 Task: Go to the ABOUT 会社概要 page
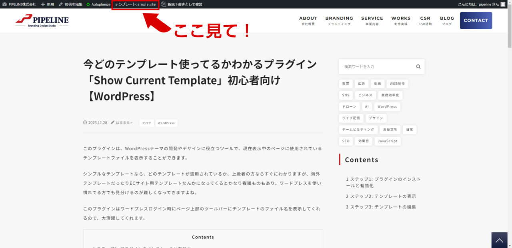click(x=308, y=20)
